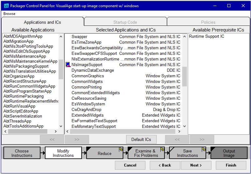Screen dimensions: 251x174
Task: Select AbtOrganizerApp in Available Applications
Action: pos(19,76)
